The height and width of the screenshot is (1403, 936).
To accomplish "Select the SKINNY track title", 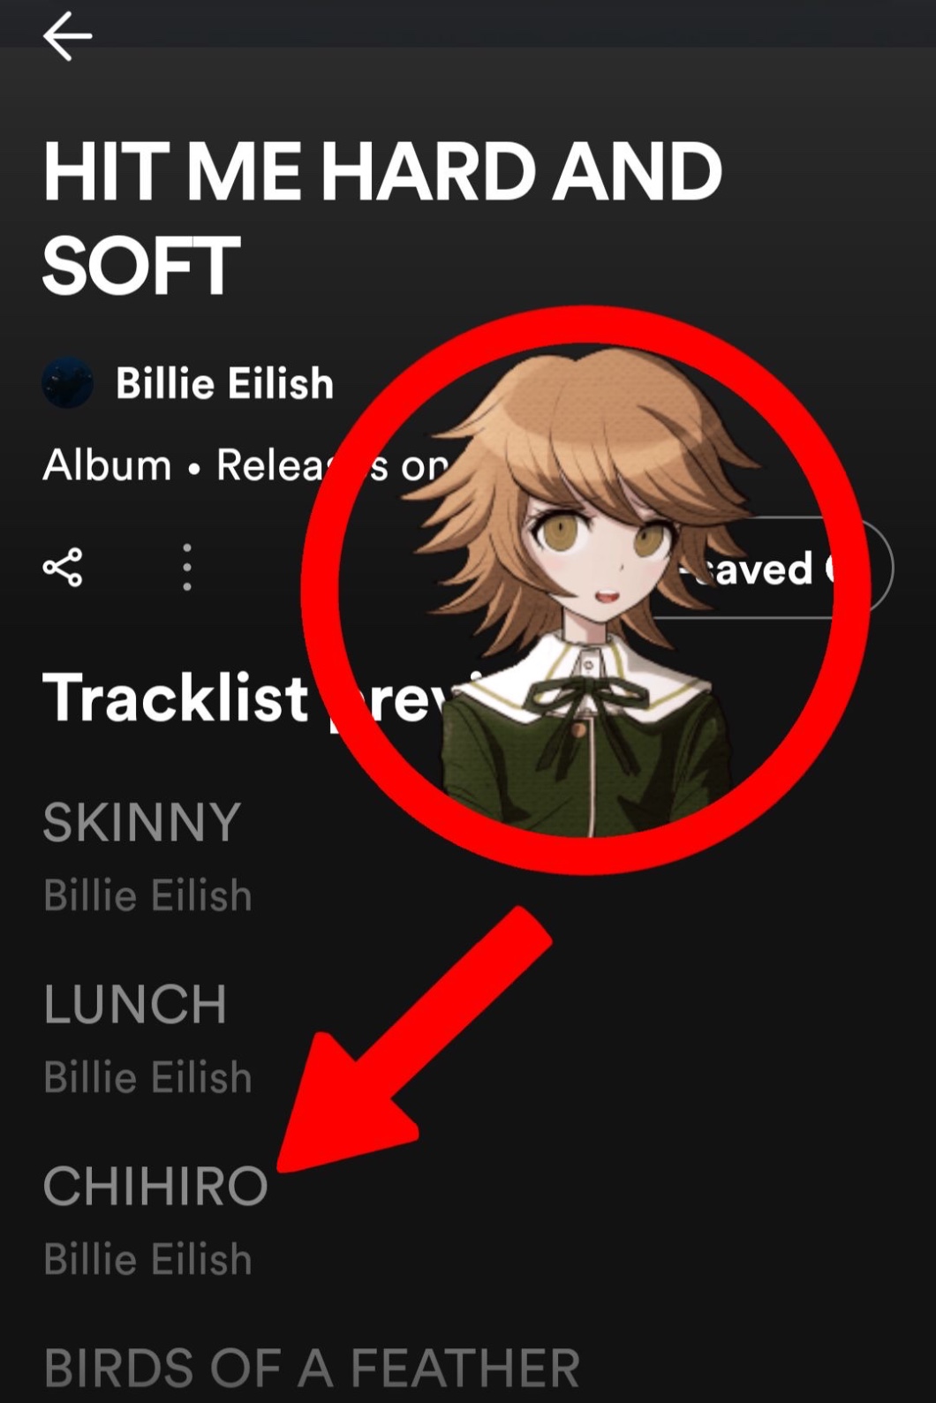I will [x=142, y=822].
